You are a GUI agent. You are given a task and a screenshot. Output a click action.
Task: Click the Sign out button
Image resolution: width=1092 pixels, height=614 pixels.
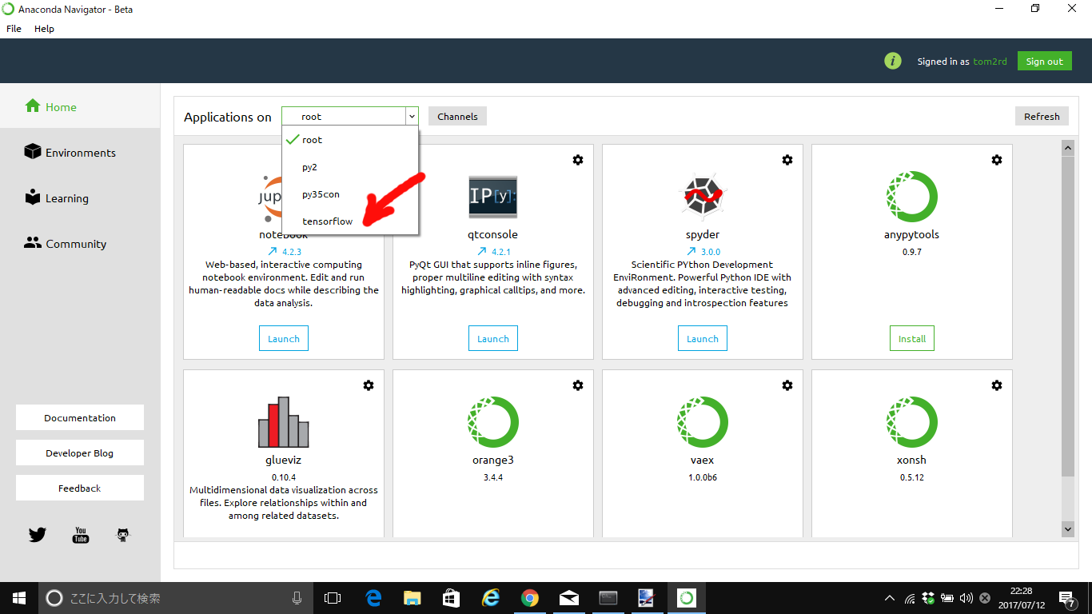pos(1044,62)
